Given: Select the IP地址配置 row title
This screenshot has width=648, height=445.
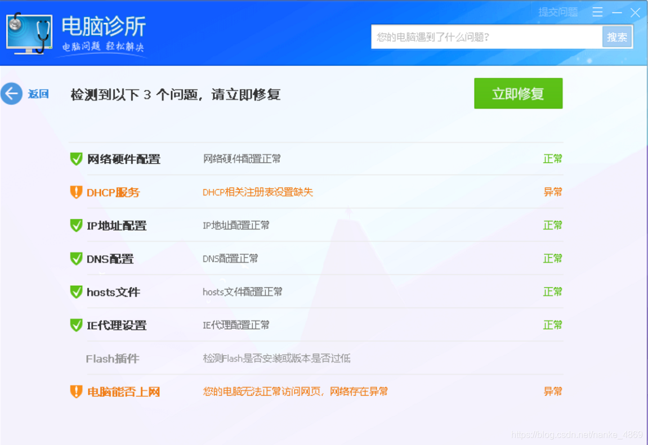Looking at the screenshot, I should pos(117,226).
